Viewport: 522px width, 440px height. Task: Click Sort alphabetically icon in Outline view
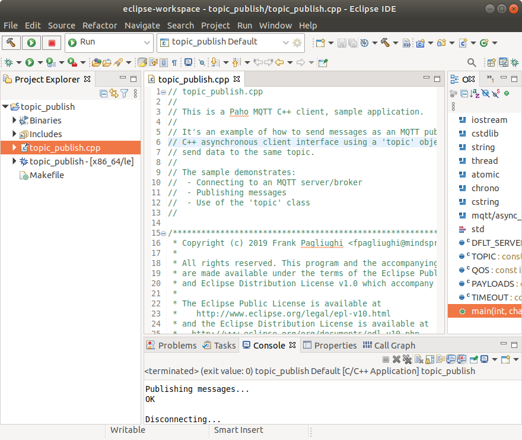click(x=475, y=94)
